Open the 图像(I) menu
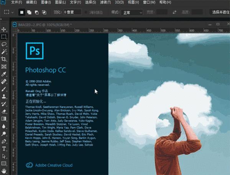The height and width of the screenshot is (175, 230). [x=46, y=2]
